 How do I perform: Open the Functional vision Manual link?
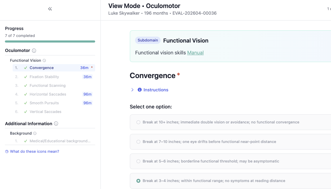(x=195, y=53)
